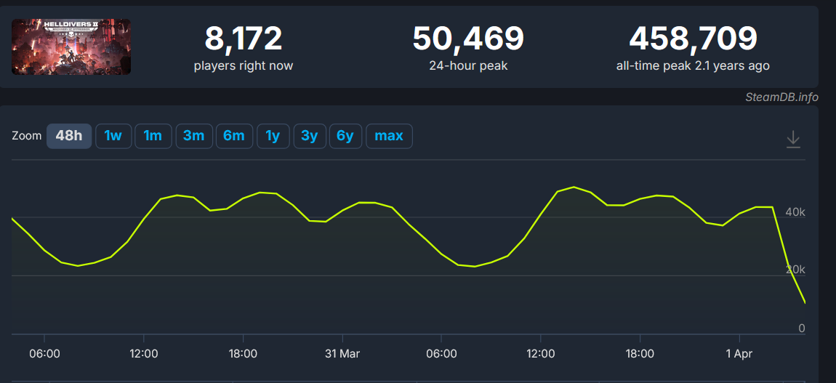Viewport: 836px width, 383px height.
Task: Click the 0 y-axis label
Action: [801, 328]
